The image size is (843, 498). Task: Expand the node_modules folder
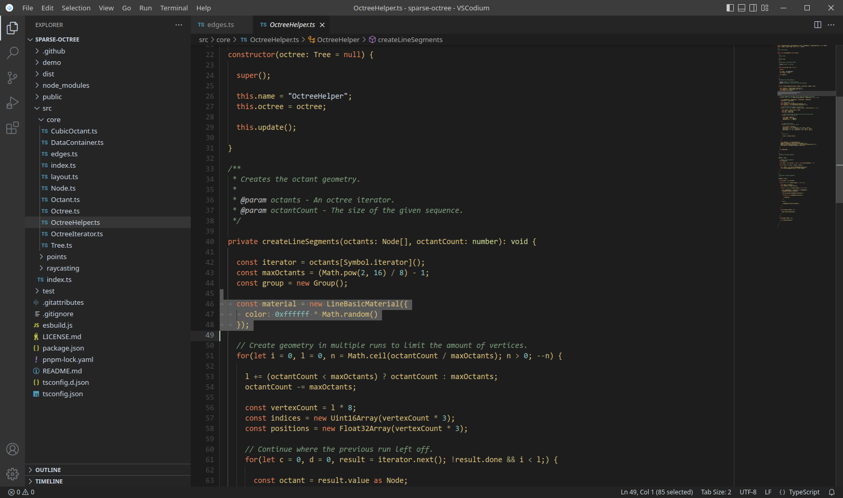(x=108, y=85)
